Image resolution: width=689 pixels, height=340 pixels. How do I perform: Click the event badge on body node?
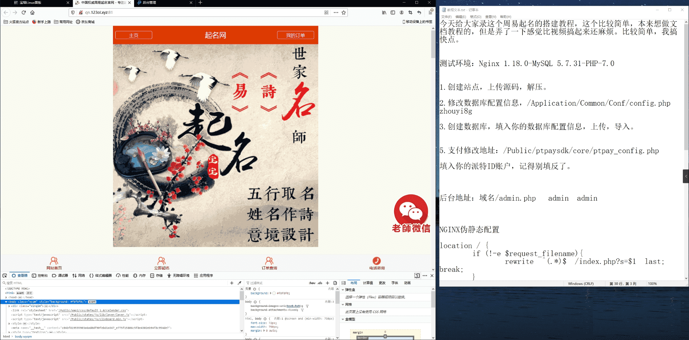tap(92, 302)
